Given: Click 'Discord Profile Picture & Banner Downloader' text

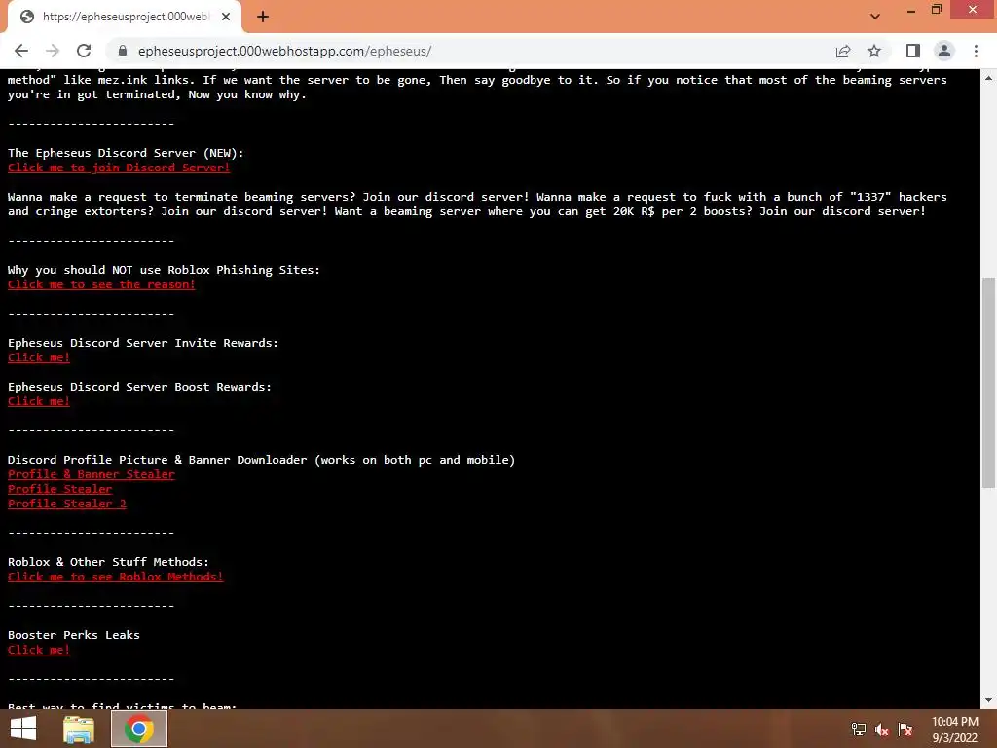Looking at the screenshot, I should pyautogui.click(x=157, y=460).
